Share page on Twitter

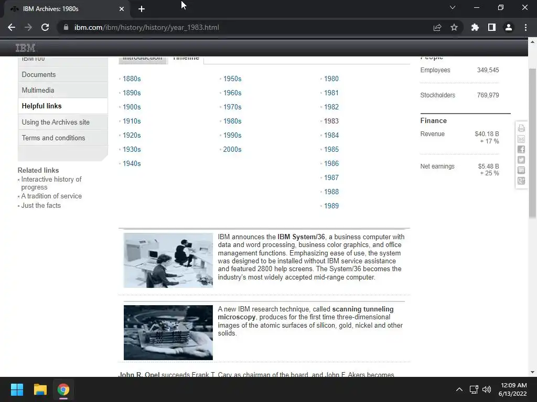[x=521, y=160]
